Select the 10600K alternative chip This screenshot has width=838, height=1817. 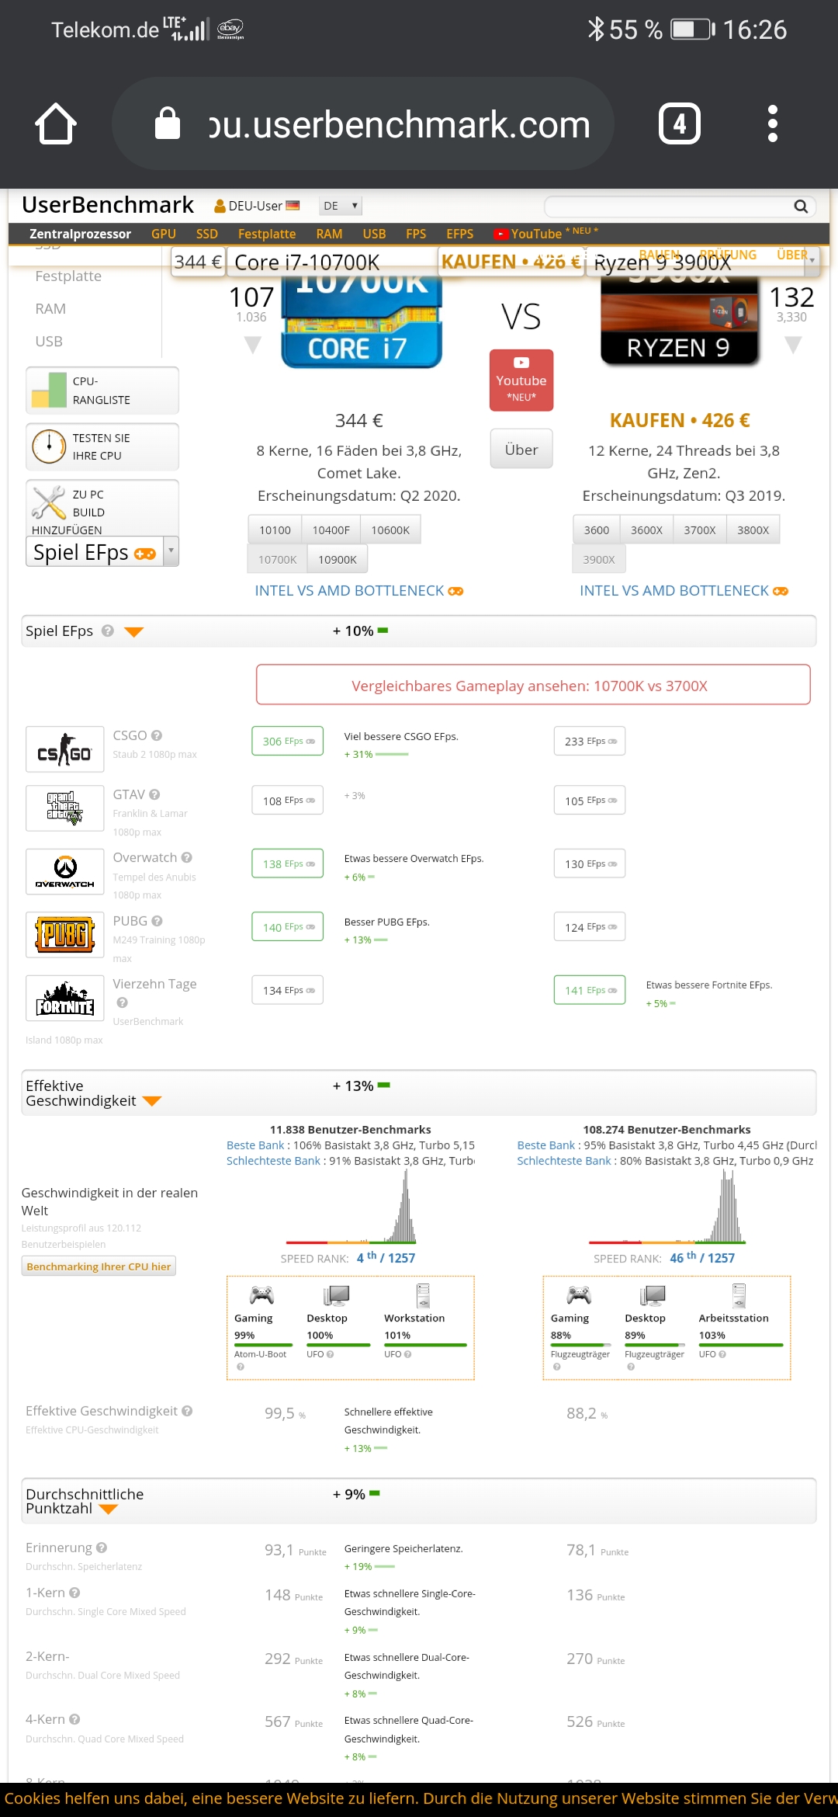point(390,530)
